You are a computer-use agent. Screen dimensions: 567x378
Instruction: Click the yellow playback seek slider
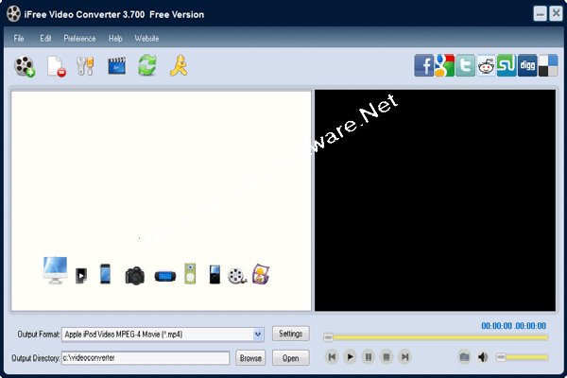[436, 337]
